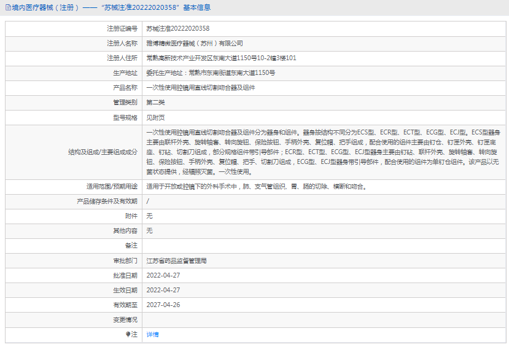Click the 其他内容 value 无
The height and width of the screenshot is (347, 509).
(149, 231)
